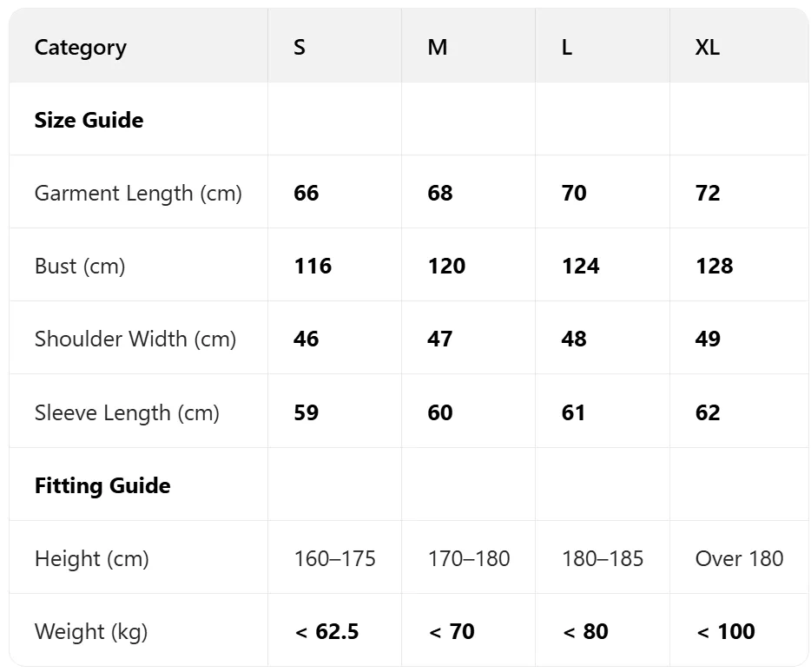Select the S size column header

coord(300,48)
